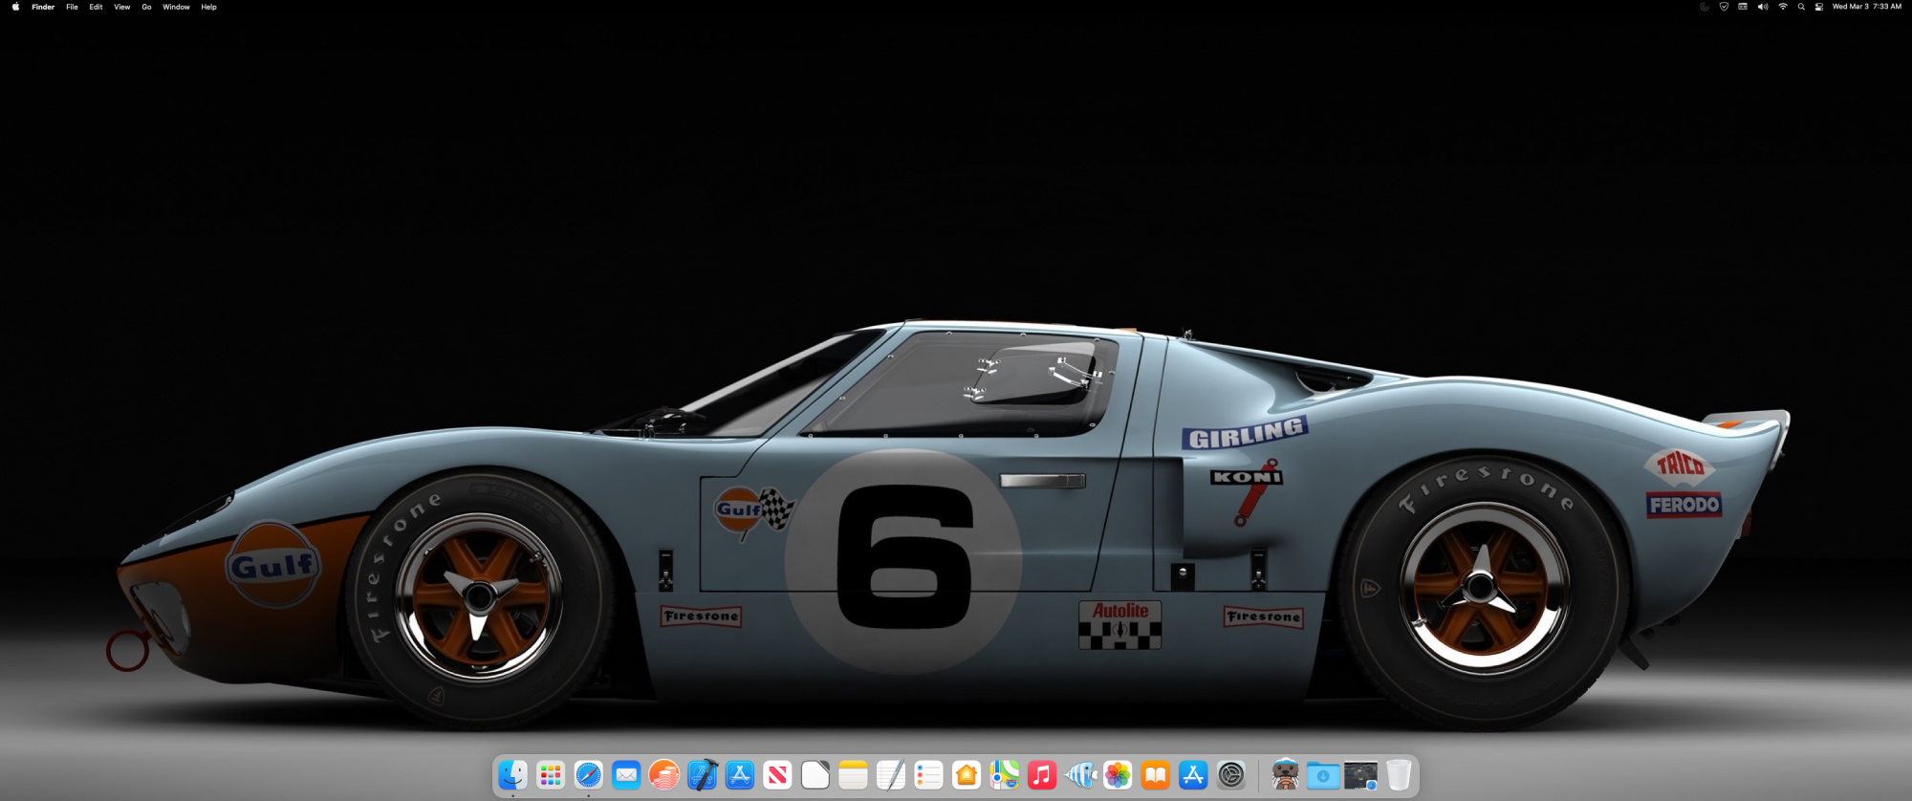Launch Safari from the Dock
Screen dimensions: 1912x801
point(588,775)
